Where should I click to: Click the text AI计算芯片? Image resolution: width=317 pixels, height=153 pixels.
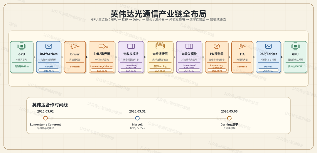point(21,60)
